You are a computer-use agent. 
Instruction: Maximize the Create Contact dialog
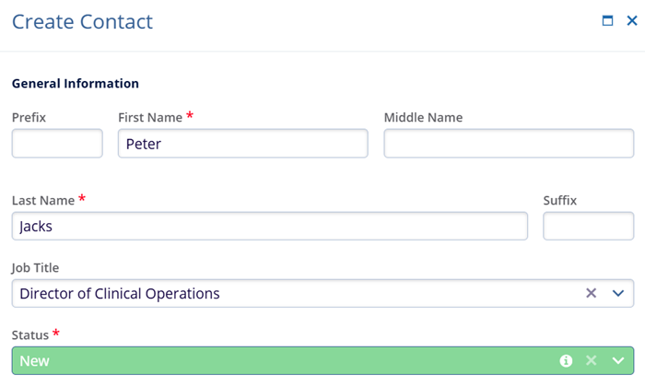[608, 21]
